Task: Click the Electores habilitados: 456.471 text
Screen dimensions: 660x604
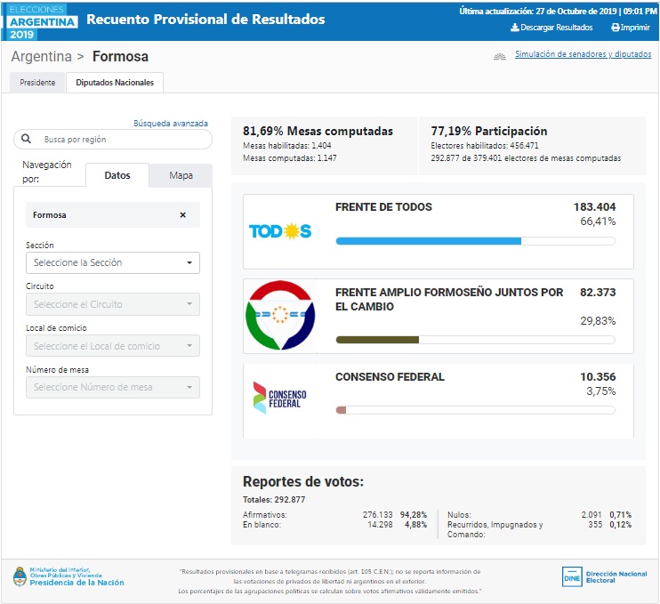Action: point(485,146)
